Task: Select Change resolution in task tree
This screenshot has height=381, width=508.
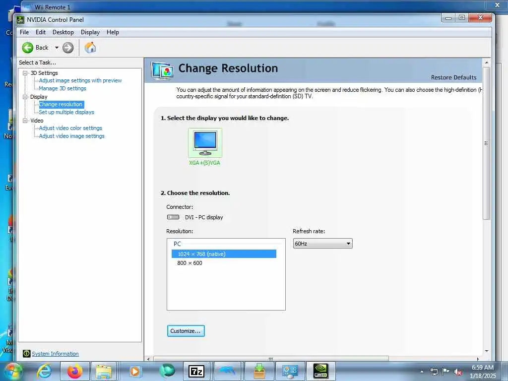Action: coord(61,104)
